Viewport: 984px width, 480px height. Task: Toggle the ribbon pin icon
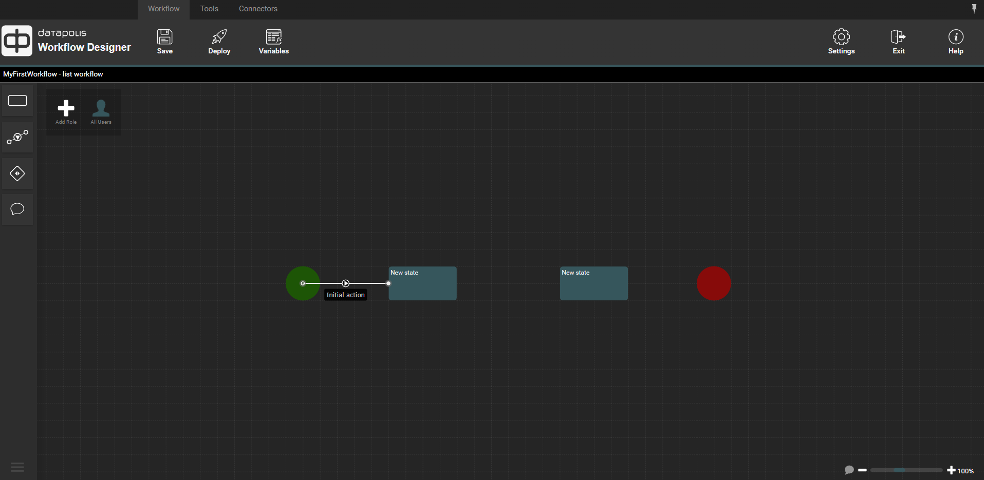pos(974,8)
